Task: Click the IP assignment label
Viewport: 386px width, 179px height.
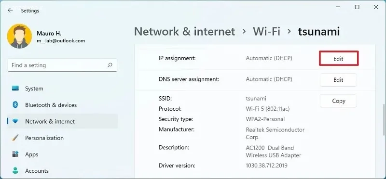Action: tap(177, 58)
